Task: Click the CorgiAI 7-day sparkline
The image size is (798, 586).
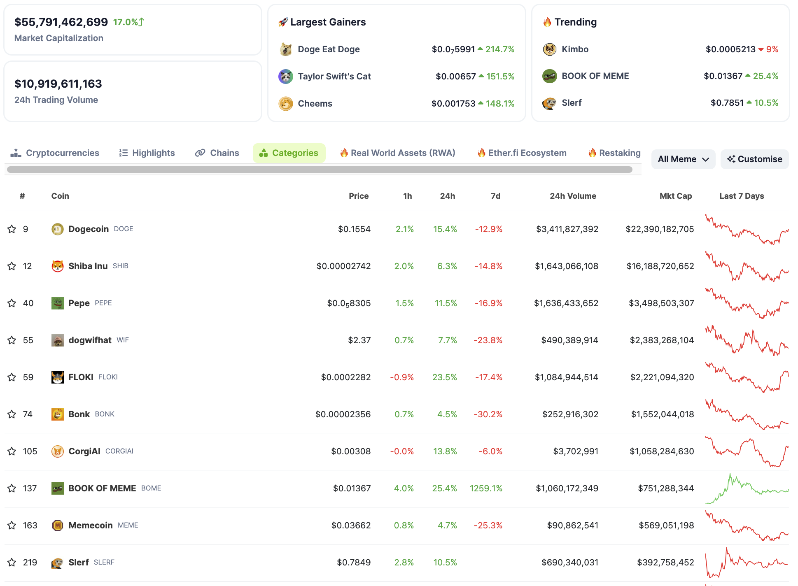Action: coord(747,451)
